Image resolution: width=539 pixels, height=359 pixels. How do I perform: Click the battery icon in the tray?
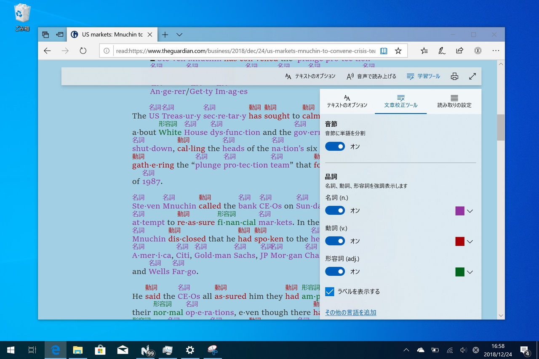(435, 350)
